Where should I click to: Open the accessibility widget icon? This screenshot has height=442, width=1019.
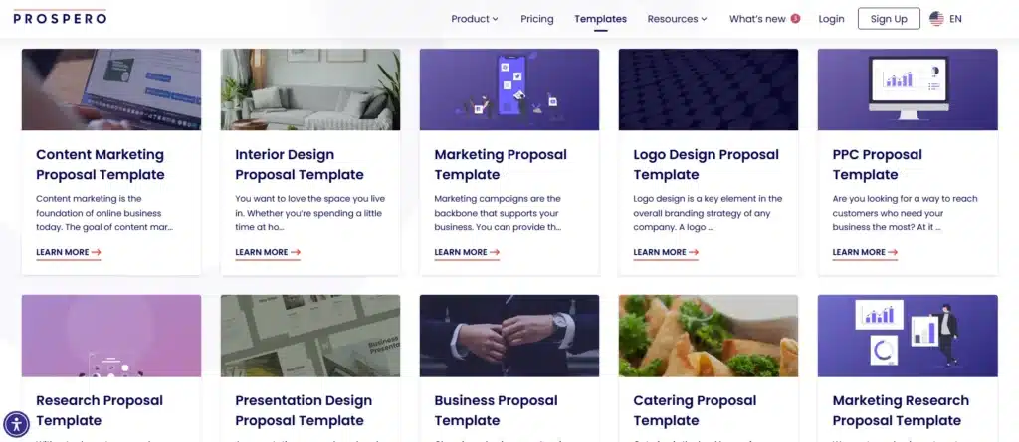tap(16, 425)
